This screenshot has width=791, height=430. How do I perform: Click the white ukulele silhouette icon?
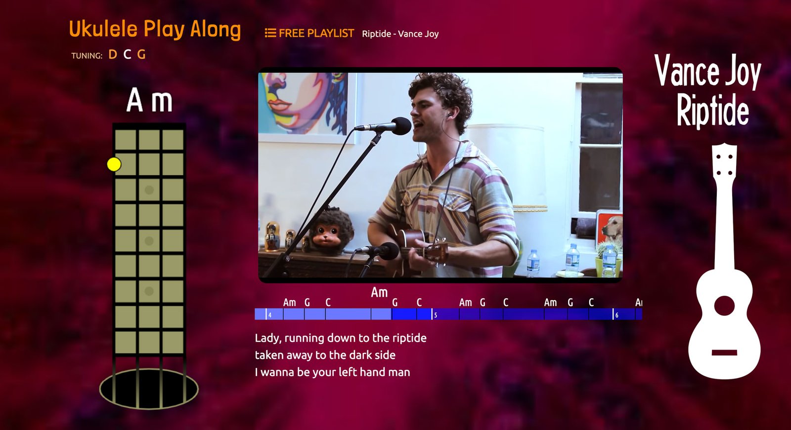point(724,261)
